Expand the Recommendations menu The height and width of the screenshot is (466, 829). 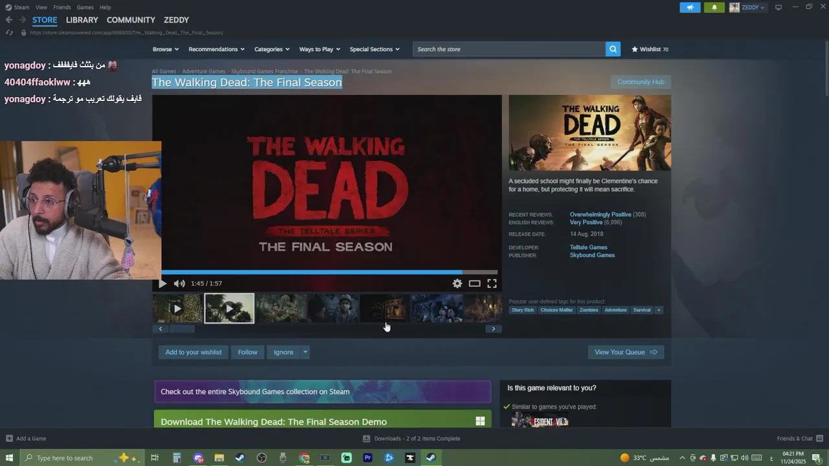pos(216,49)
